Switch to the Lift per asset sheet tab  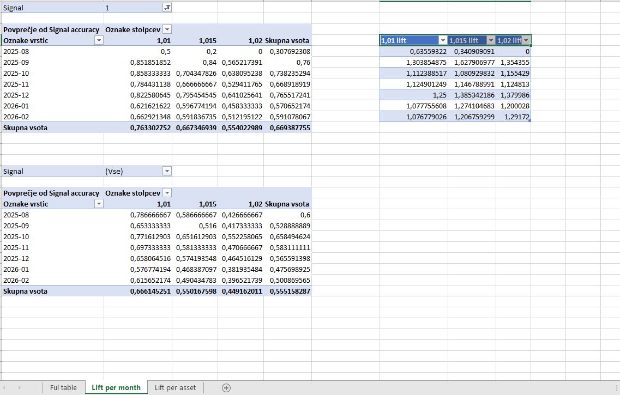click(175, 388)
